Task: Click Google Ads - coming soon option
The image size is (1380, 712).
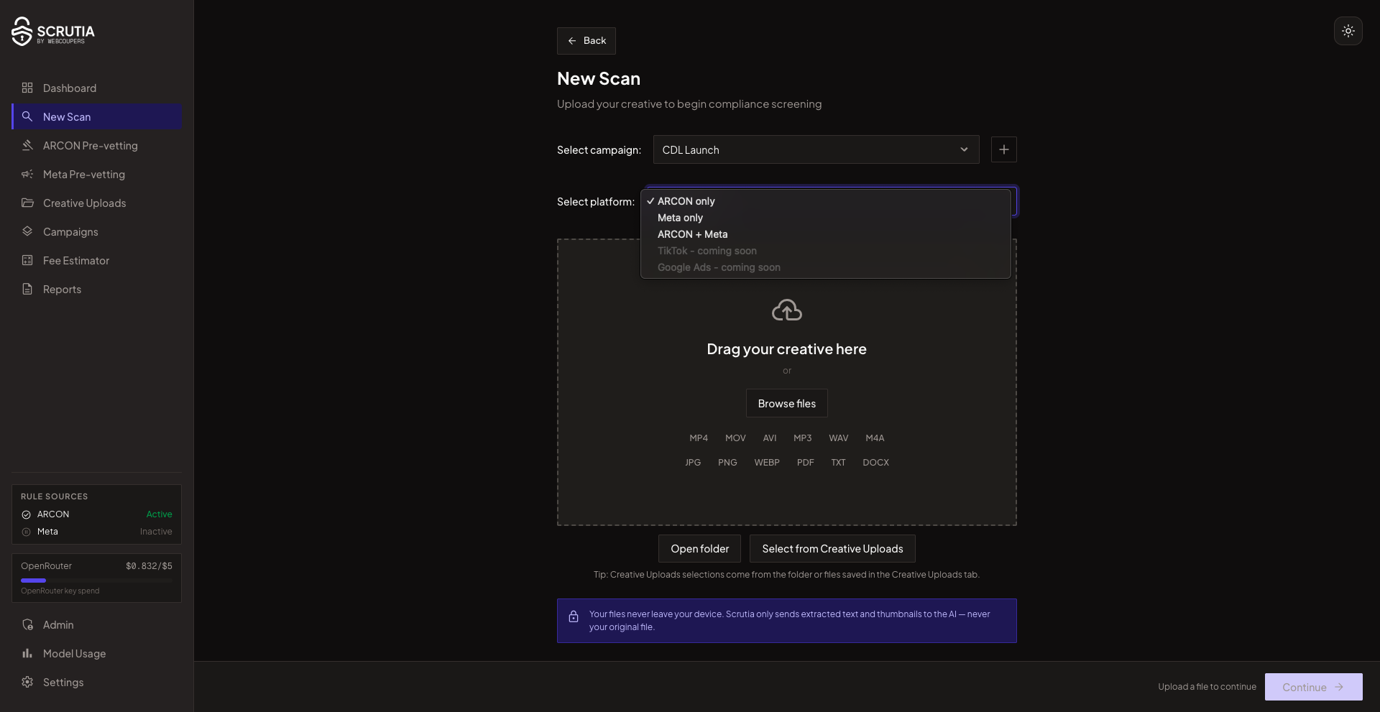Action: coord(825,267)
